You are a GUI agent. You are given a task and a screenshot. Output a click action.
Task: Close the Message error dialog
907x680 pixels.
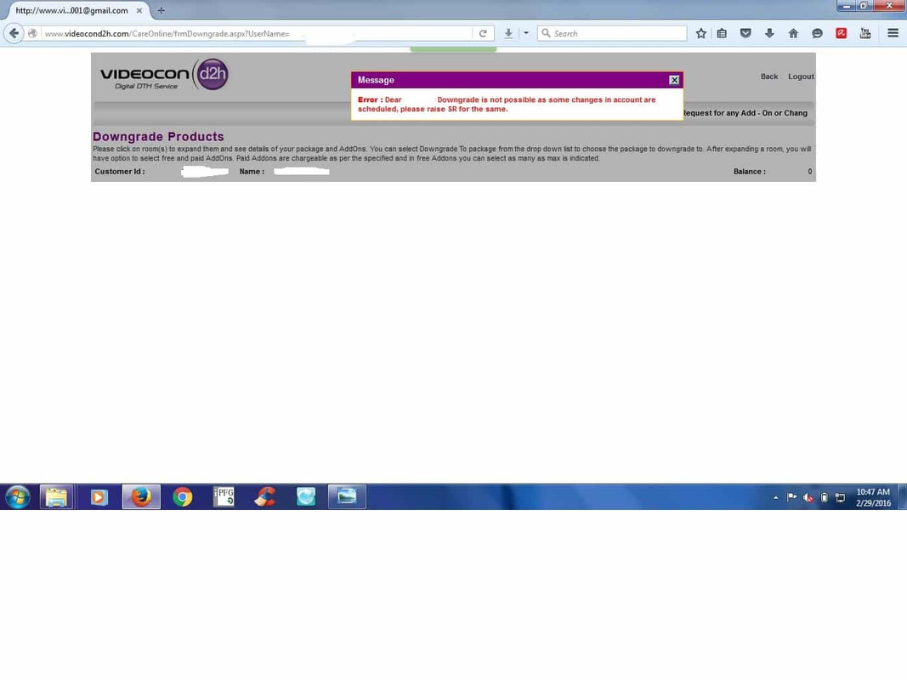(674, 80)
